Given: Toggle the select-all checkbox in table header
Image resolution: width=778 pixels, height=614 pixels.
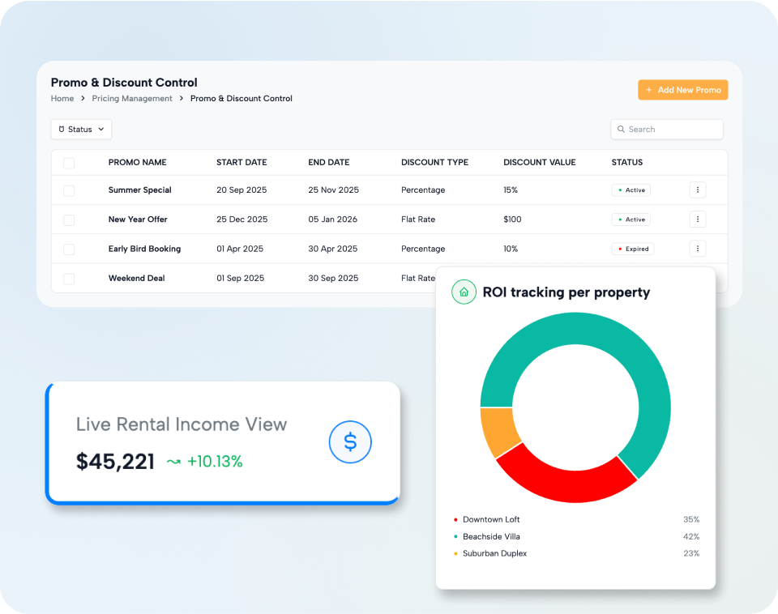Looking at the screenshot, I should tap(69, 163).
